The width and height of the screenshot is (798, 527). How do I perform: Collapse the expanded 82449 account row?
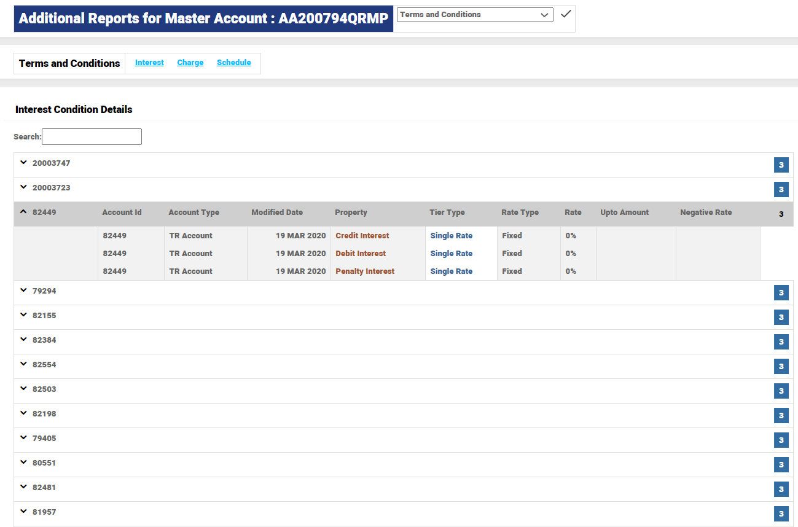click(x=24, y=213)
